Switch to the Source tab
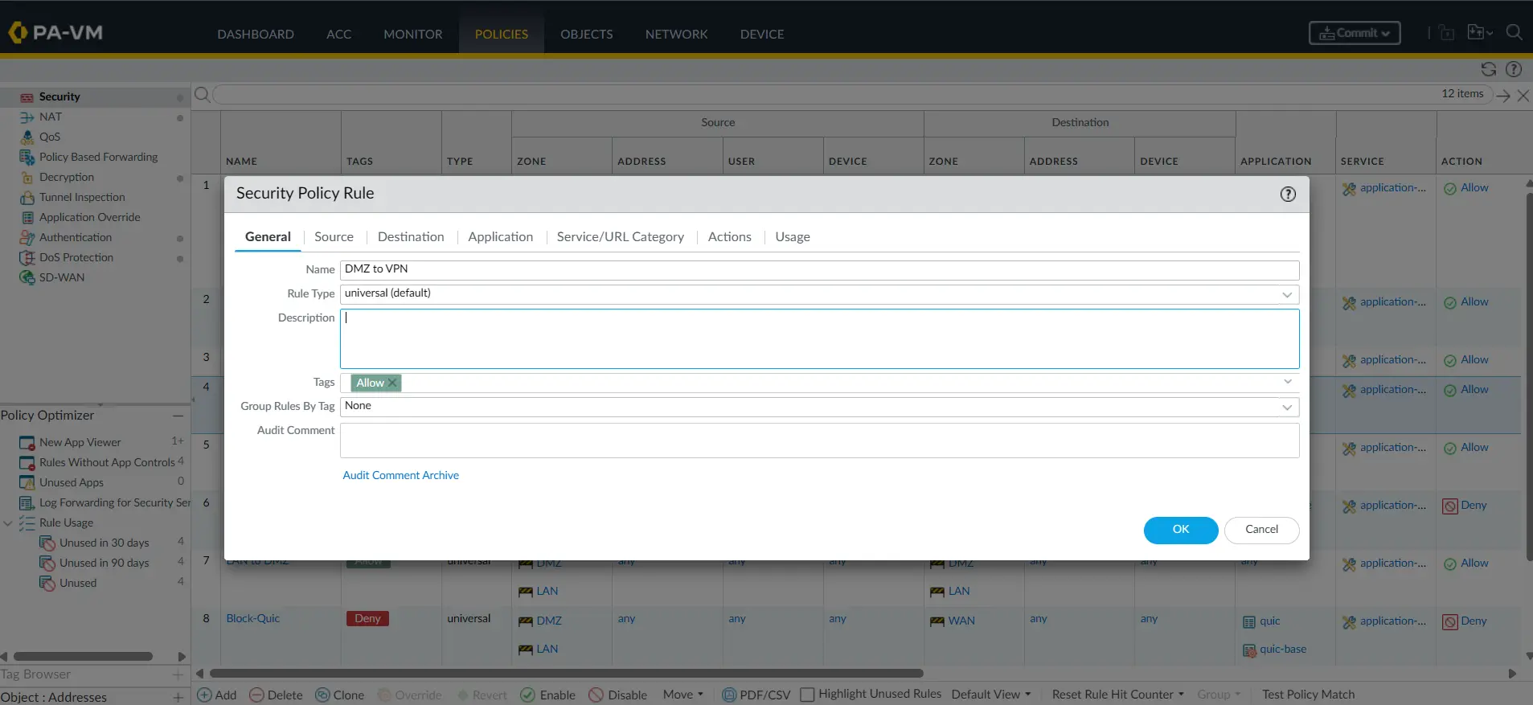 click(334, 237)
